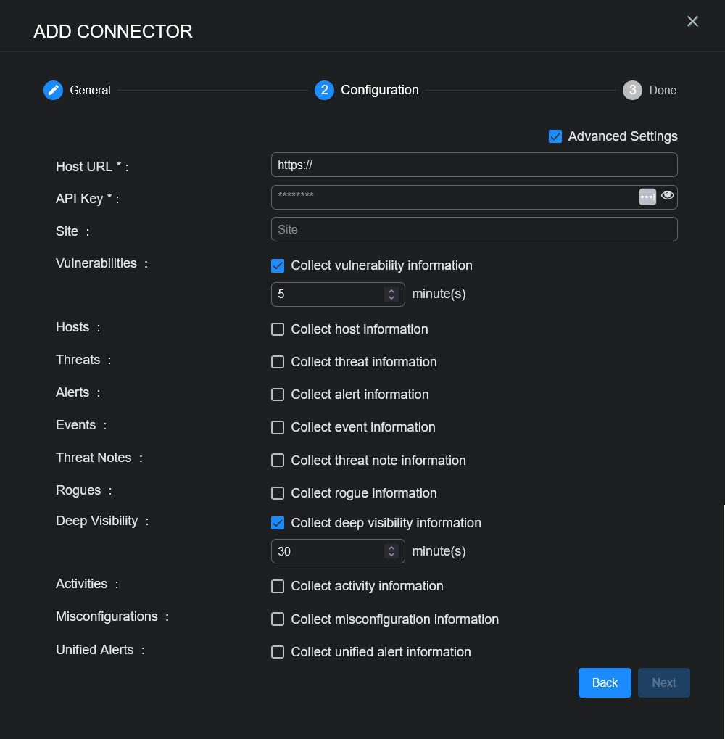Click the vulnerabilities minutes stepper arrows
The image size is (725, 739).
pyautogui.click(x=391, y=294)
